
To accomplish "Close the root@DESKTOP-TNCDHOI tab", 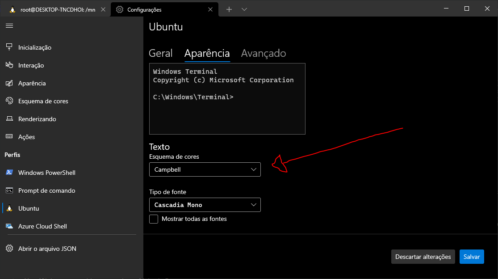I will (x=103, y=9).
